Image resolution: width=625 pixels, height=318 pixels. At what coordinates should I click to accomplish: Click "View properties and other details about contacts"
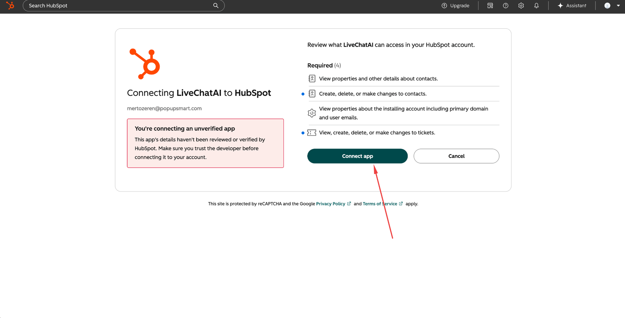(x=378, y=78)
